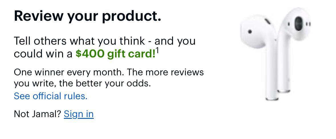The image size is (336, 139).
Task: Click the metallic tip of left AirPod stem
Action: [x=272, y=99]
